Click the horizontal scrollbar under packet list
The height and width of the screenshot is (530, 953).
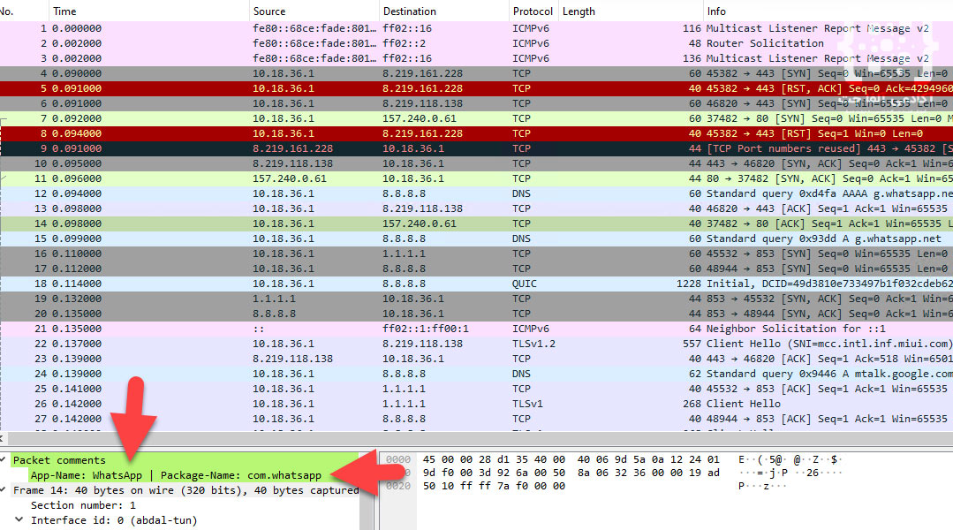coord(477,438)
